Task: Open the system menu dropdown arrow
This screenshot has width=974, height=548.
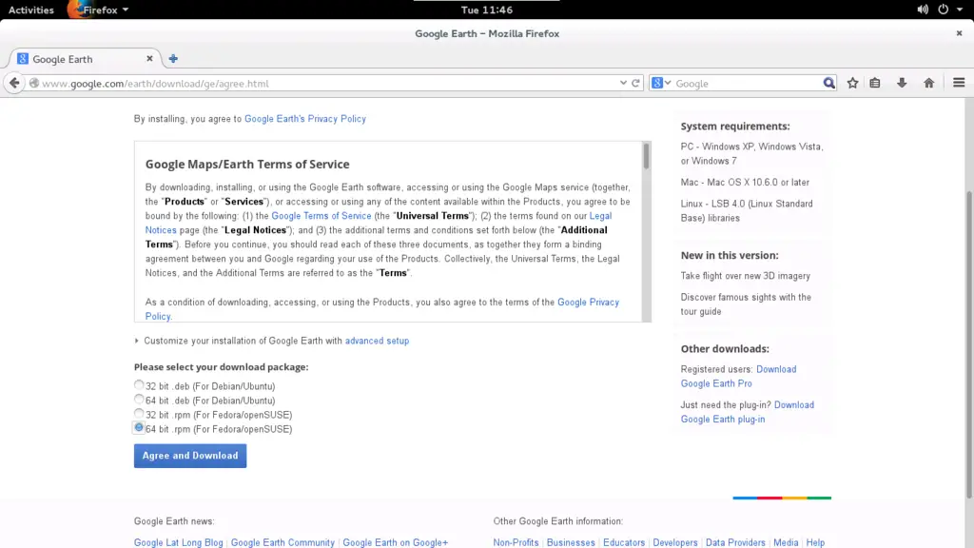Action: [x=959, y=10]
